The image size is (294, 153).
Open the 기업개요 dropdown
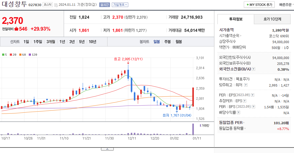click(120, 5)
